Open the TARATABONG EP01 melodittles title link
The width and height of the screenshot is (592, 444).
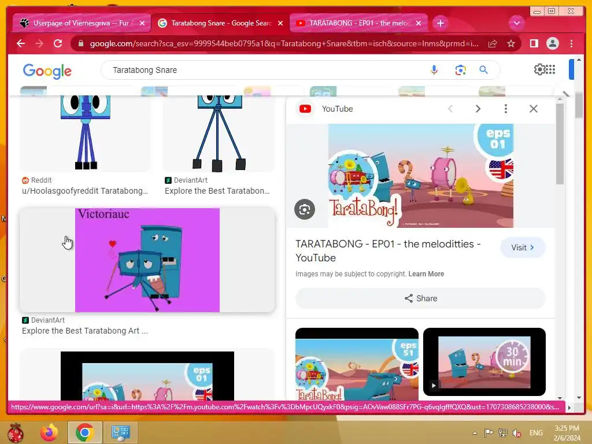tap(388, 251)
